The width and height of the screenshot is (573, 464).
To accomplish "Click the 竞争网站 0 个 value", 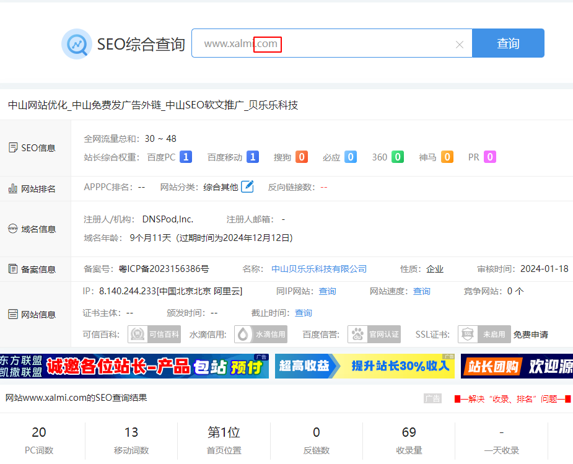I will pyautogui.click(x=515, y=291).
